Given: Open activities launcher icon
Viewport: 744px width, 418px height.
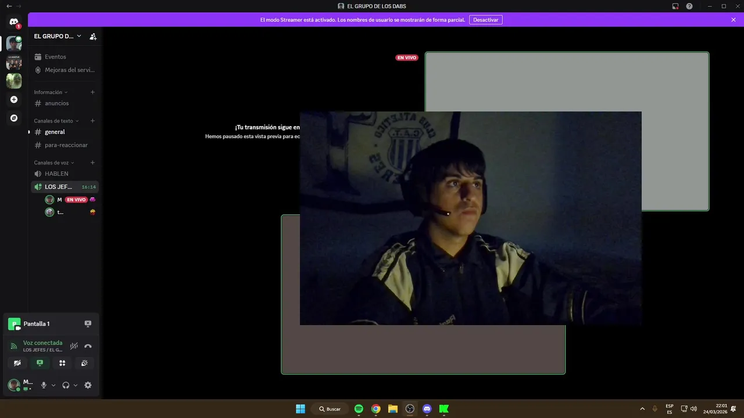Looking at the screenshot, I should 62,363.
